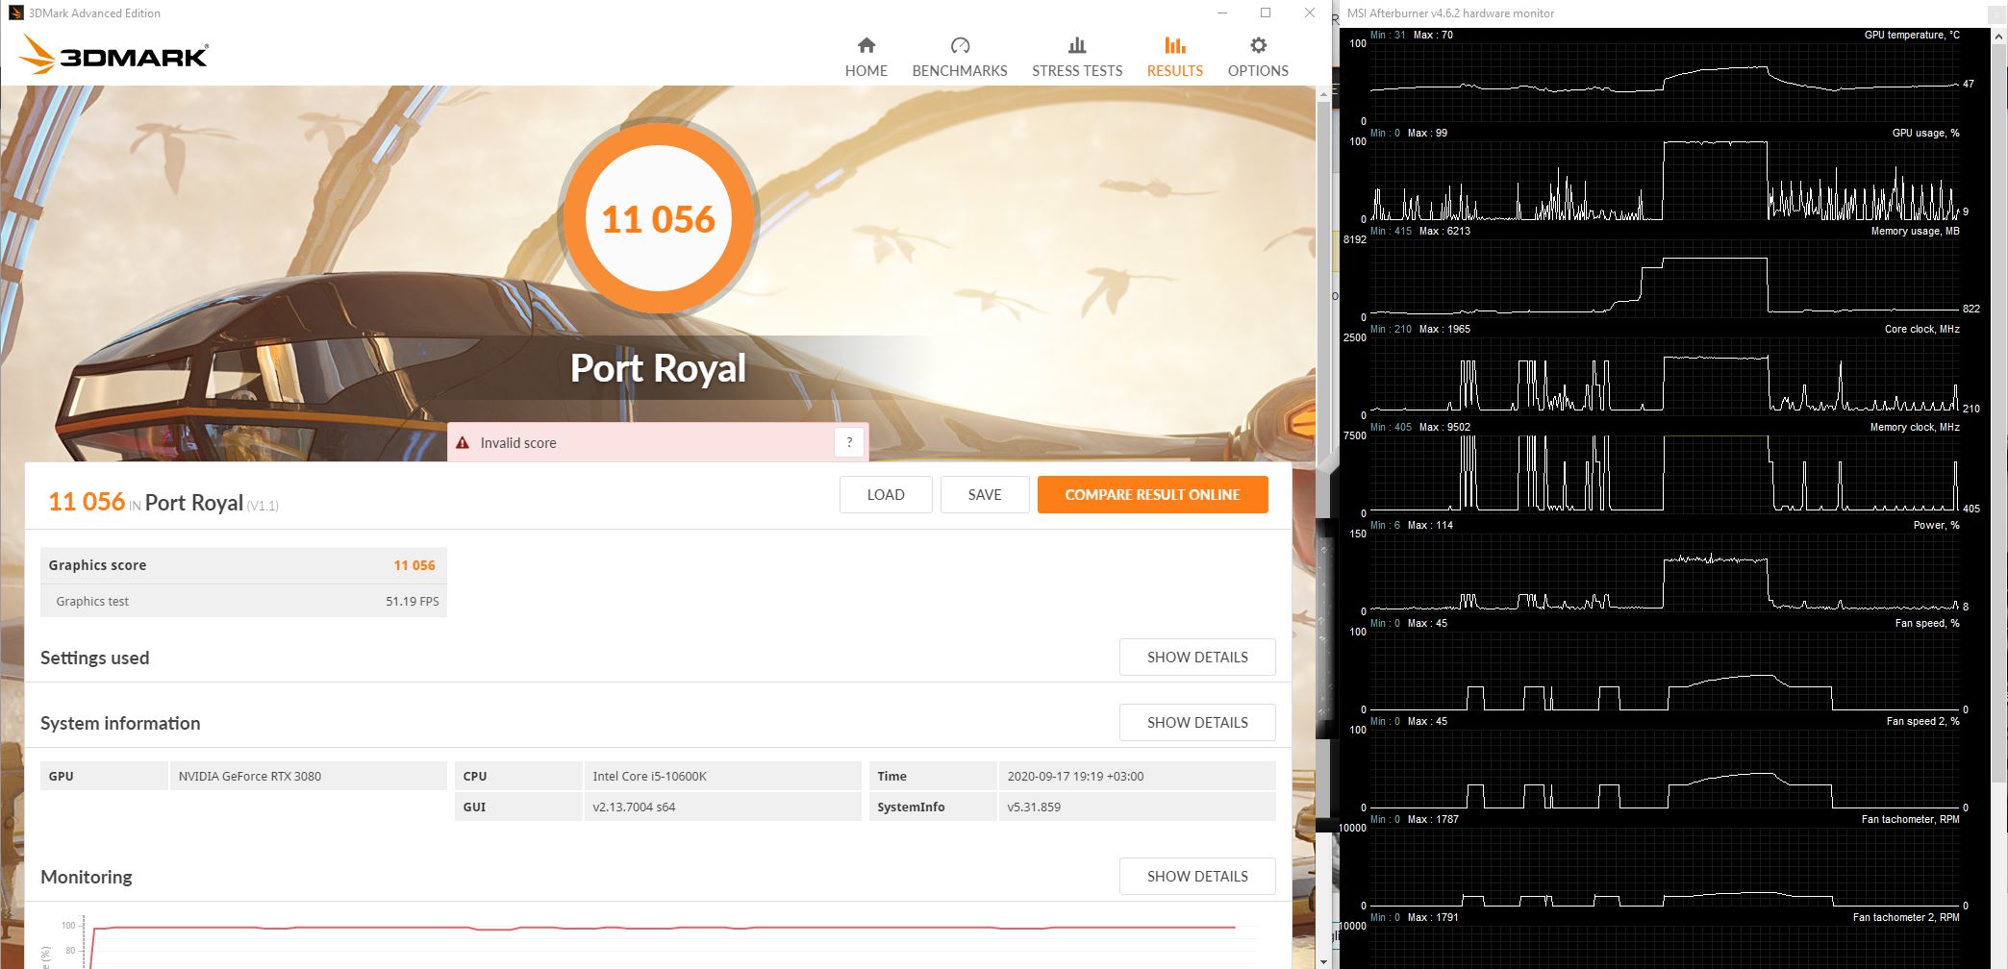Click the GPU temperature label in Afterburner
Image resolution: width=2008 pixels, height=969 pixels.
point(1912,35)
